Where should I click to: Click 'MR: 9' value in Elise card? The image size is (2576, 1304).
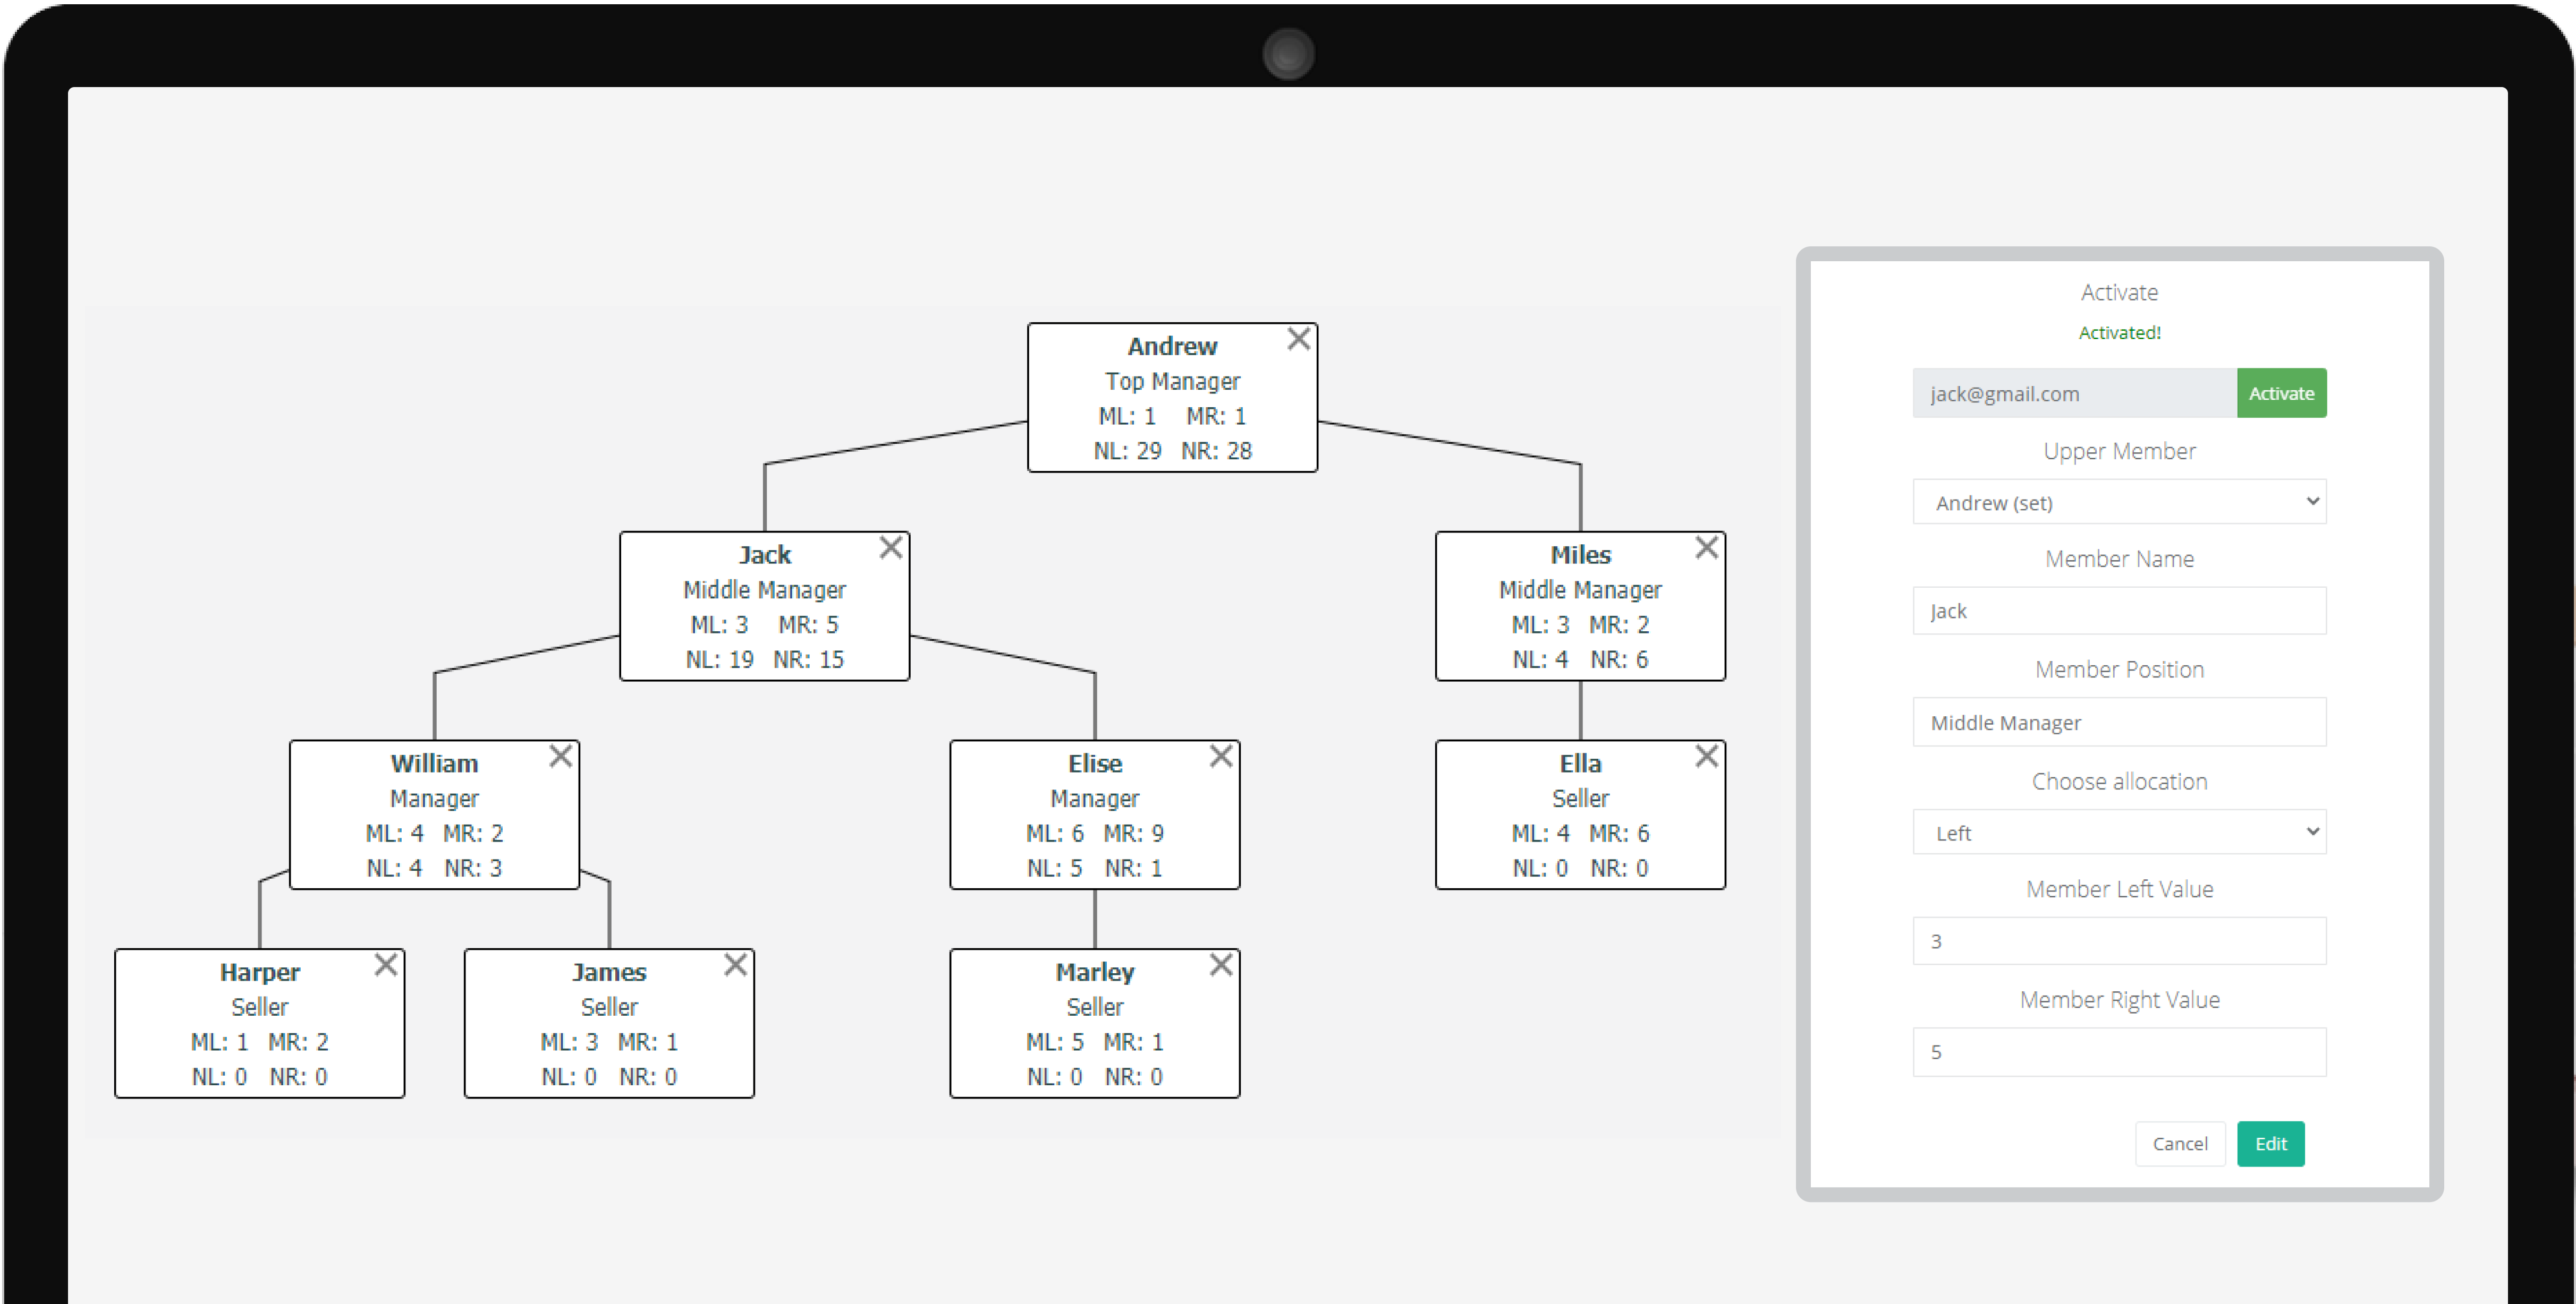1133,834
